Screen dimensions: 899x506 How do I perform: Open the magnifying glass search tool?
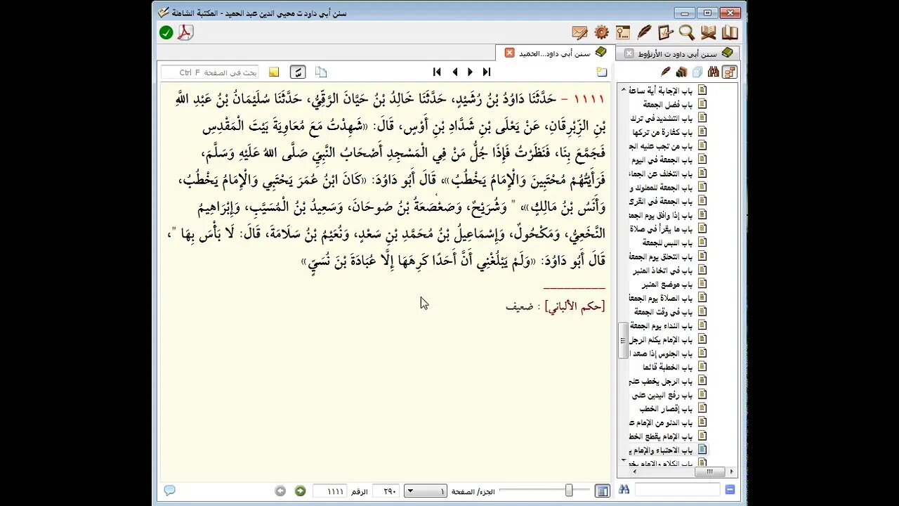point(687,32)
